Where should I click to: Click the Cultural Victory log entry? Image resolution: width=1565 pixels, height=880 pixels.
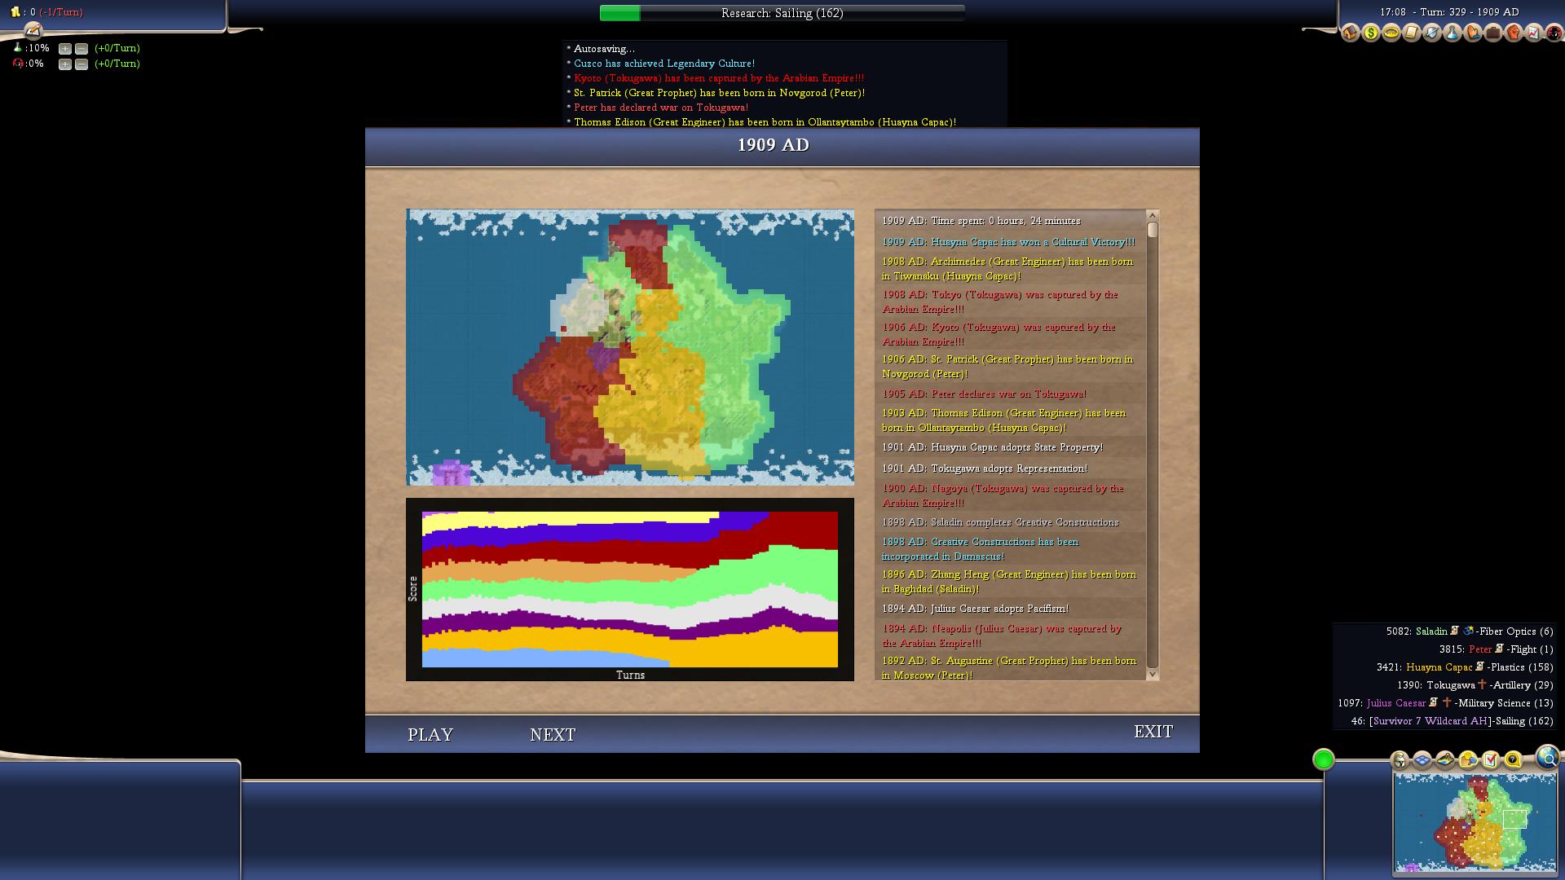point(1008,242)
